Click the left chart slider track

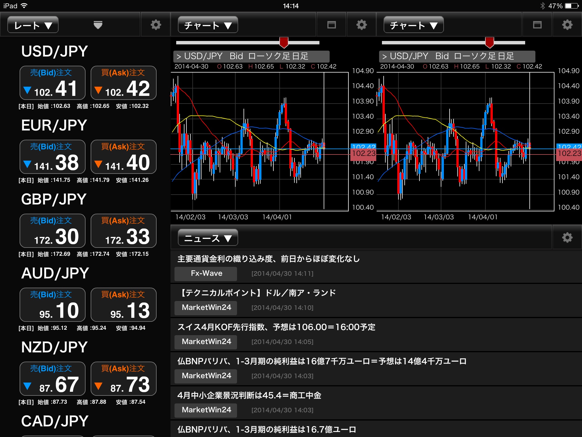pyautogui.click(x=248, y=43)
